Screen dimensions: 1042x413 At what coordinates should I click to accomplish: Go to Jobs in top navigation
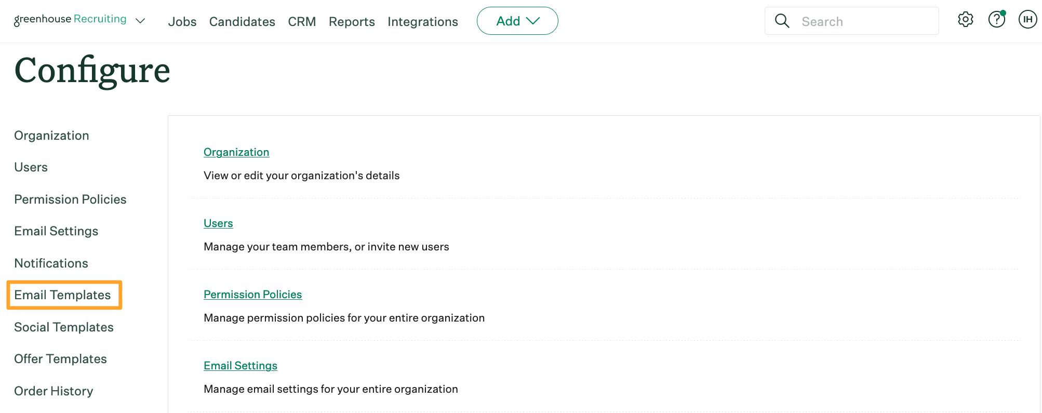click(182, 22)
